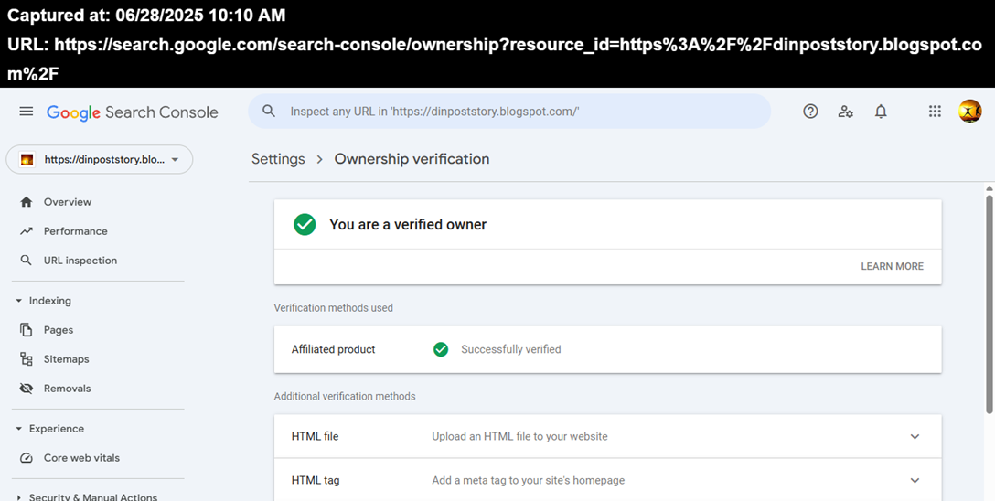Screen dimensions: 995x501
Task: Click the Core web vitals gauge icon
Action: click(x=26, y=458)
